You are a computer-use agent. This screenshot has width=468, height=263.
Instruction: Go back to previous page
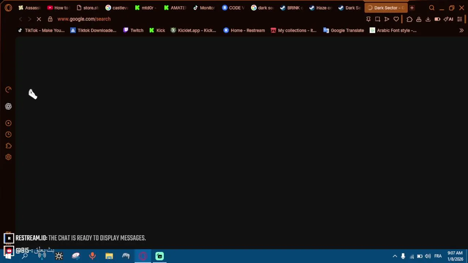20,19
